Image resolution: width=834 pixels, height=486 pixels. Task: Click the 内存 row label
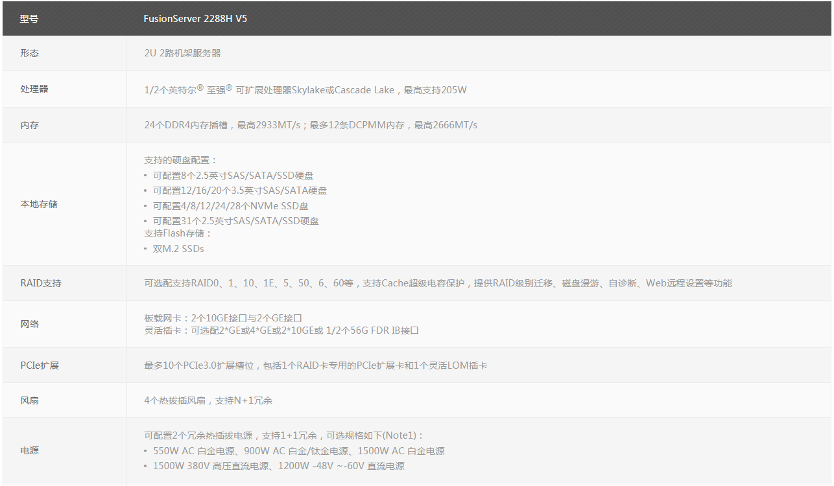click(29, 125)
